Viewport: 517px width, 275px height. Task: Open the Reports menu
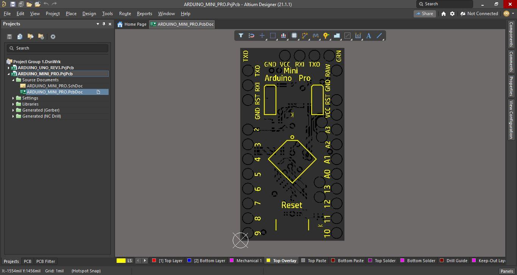point(144,14)
